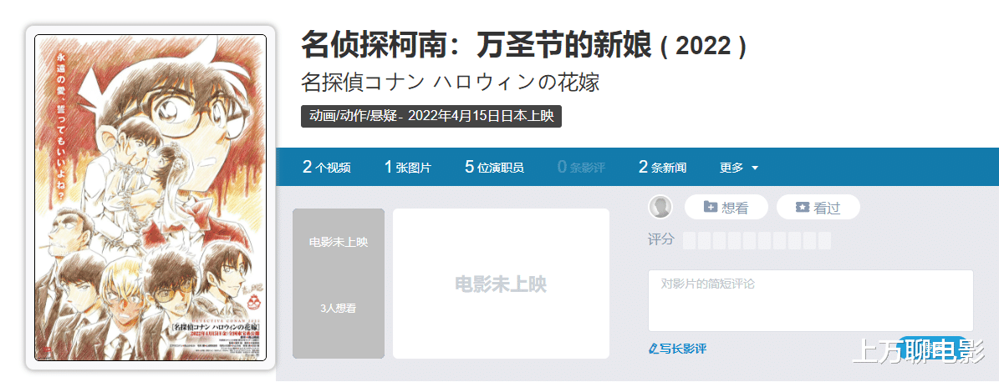Image resolution: width=999 pixels, height=382 pixels.
Task: Click the star icon in 看过 button
Action: tap(803, 207)
